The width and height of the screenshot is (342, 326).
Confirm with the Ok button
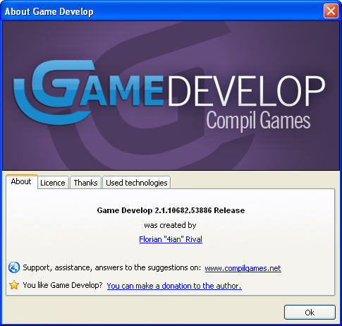pyautogui.click(x=310, y=313)
